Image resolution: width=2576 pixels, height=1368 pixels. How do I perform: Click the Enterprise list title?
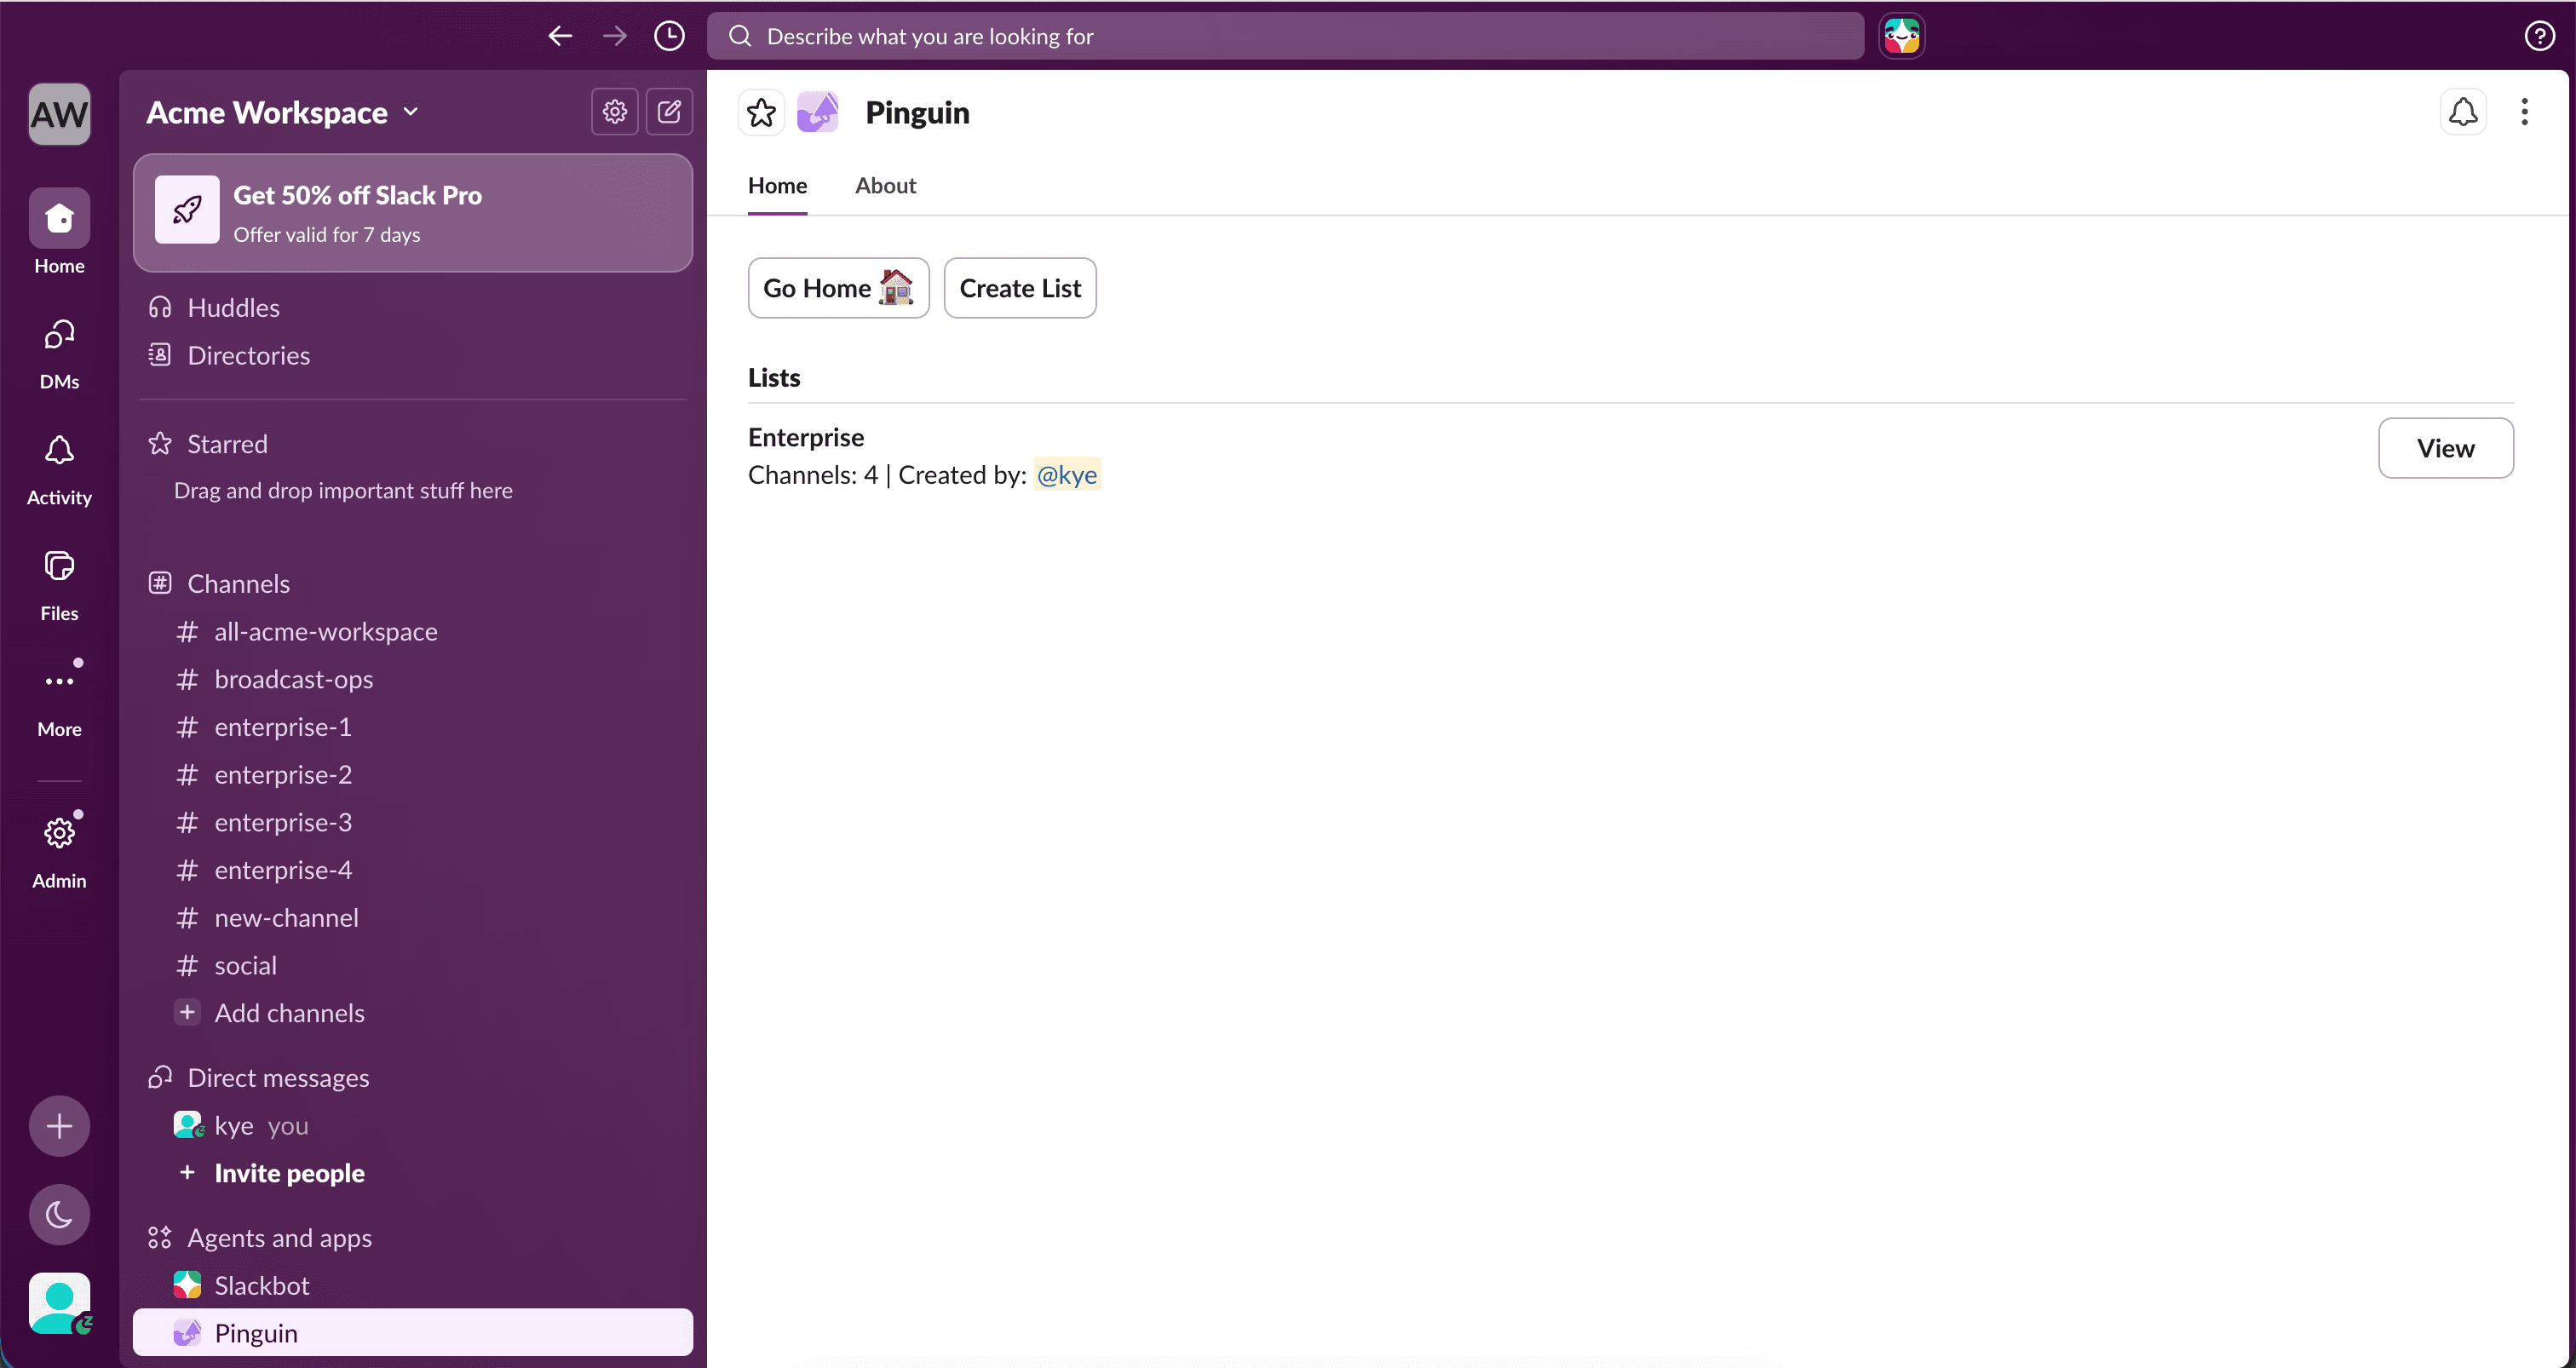[x=805, y=438]
